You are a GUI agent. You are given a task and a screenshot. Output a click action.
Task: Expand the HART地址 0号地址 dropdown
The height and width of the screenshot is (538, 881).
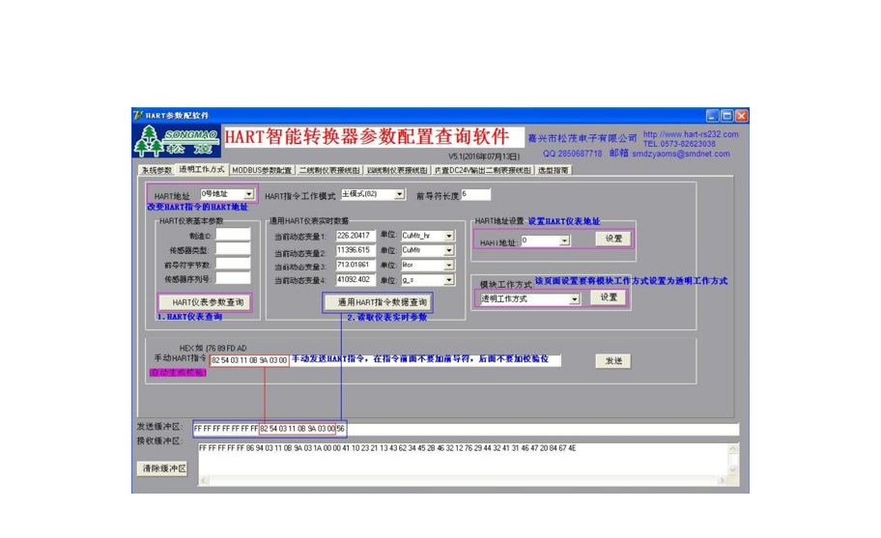pos(248,194)
